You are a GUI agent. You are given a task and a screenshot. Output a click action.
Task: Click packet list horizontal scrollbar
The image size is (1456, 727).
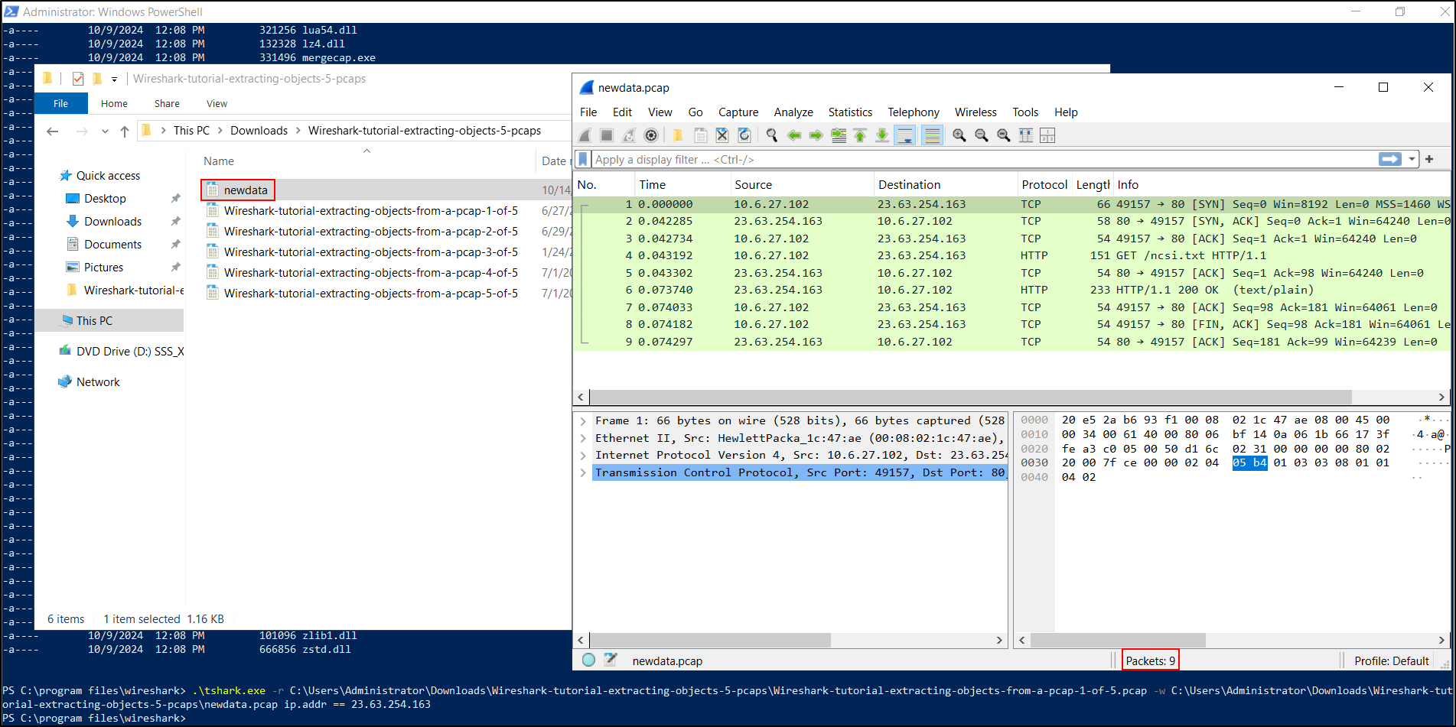click(969, 397)
